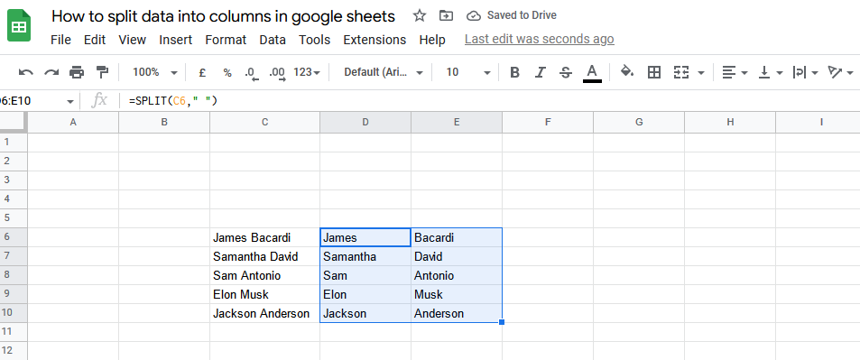Open horizontal align options
The height and width of the screenshot is (360, 860).
point(735,72)
